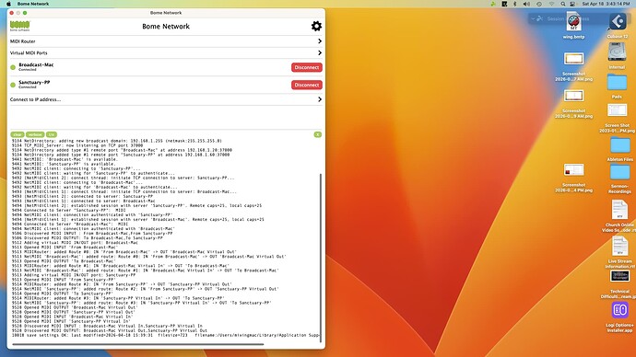
Task: Click menu bar date and time
Action: [606, 4]
